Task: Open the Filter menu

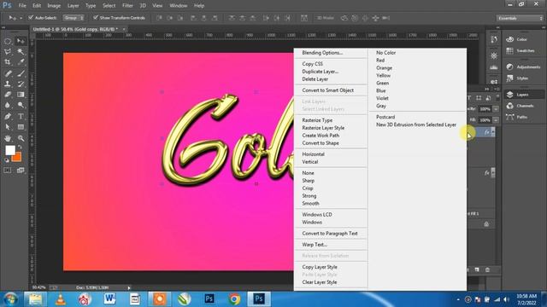Action: pos(127,6)
